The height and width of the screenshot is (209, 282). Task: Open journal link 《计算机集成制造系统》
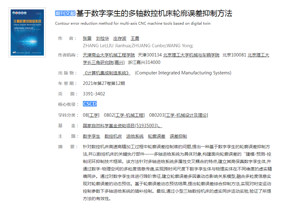coord(107,73)
